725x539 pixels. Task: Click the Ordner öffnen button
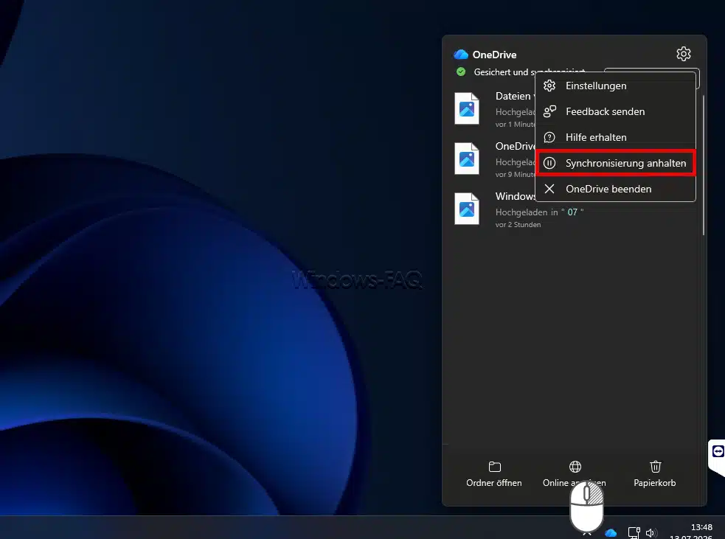tap(494, 474)
